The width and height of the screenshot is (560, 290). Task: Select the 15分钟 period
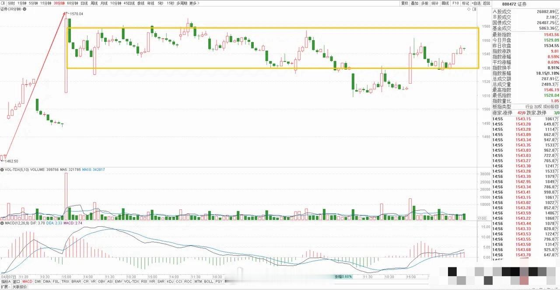(x=46, y=3)
